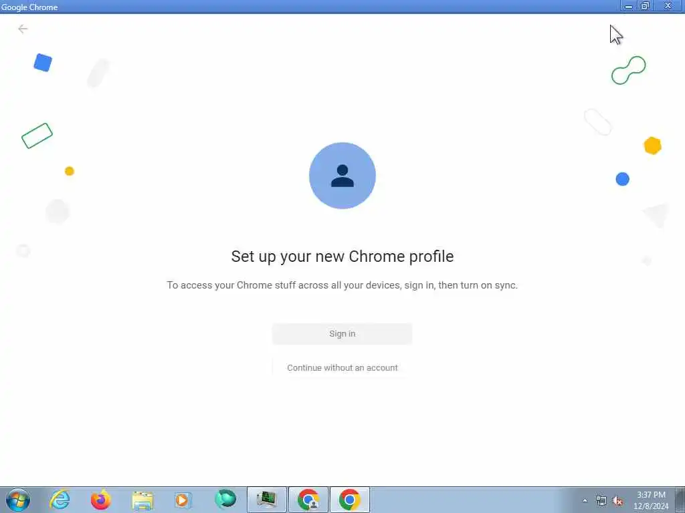This screenshot has width=685, height=513.
Task: Click the muted volume tray icon
Action: [x=617, y=501]
